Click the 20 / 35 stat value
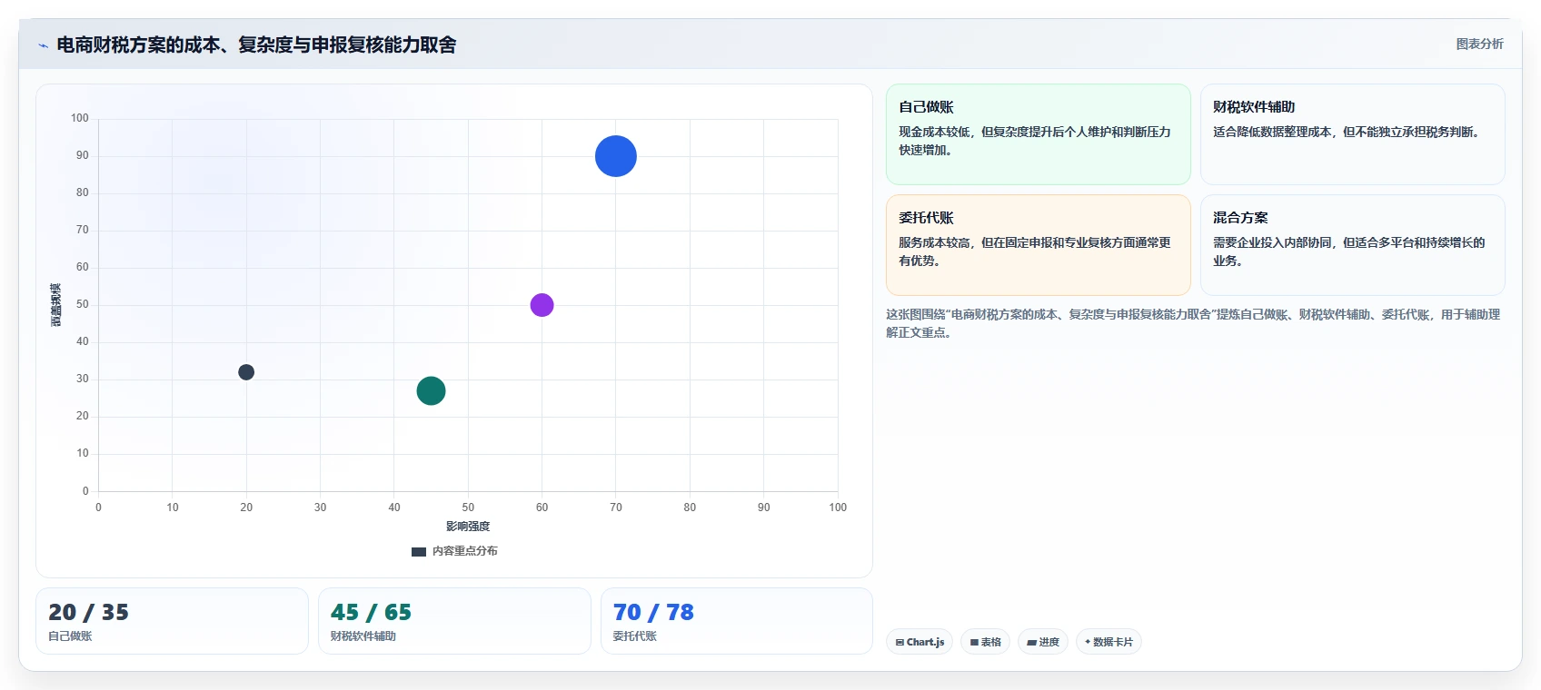This screenshot has width=1541, height=690. pos(88,613)
